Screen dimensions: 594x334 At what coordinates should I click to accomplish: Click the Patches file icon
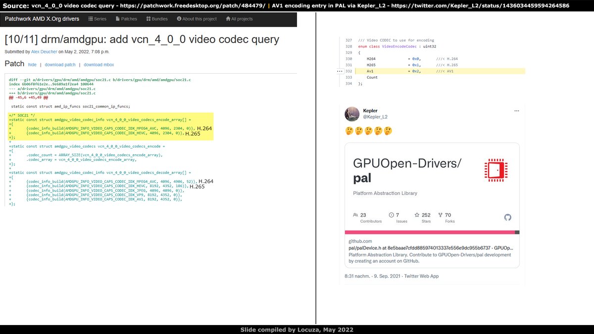(x=118, y=19)
